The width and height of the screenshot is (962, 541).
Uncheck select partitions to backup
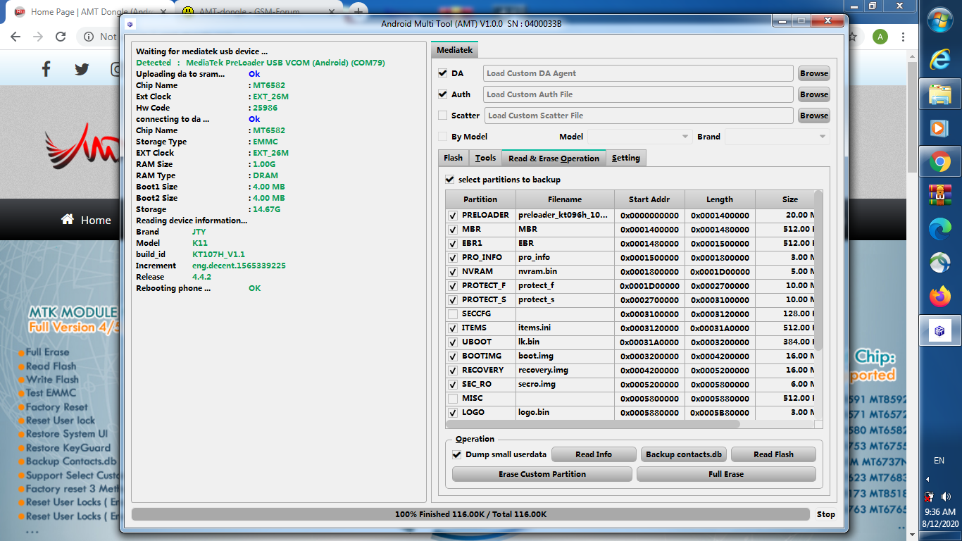(450, 180)
